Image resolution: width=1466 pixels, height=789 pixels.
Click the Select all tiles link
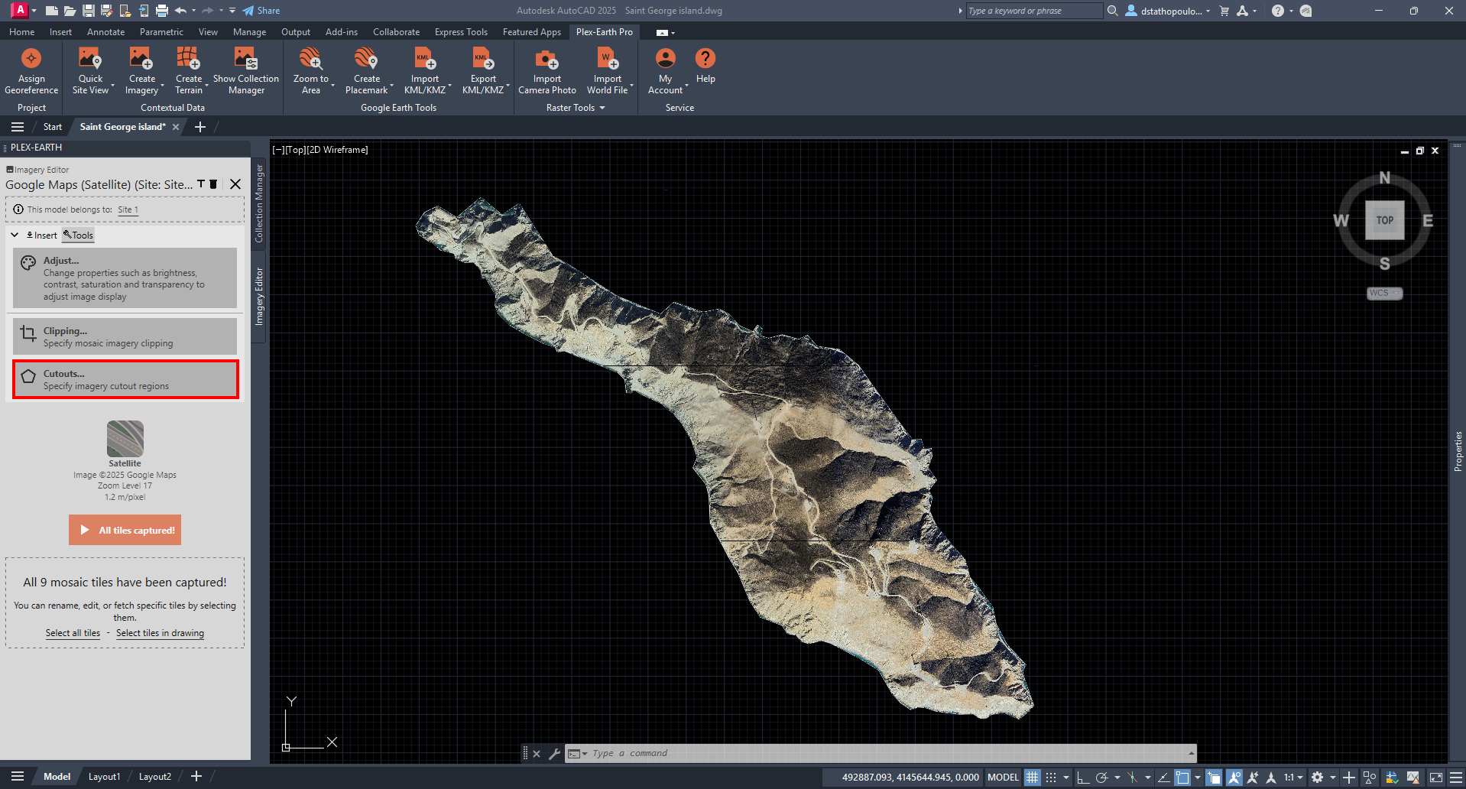point(73,633)
